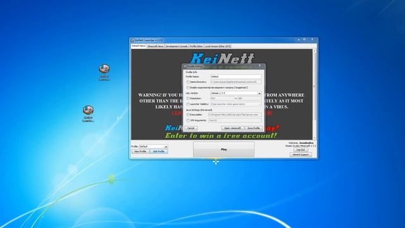Screen dimensions: 405x228
Task: Click the KeiNett Support button
Action: [301, 155]
